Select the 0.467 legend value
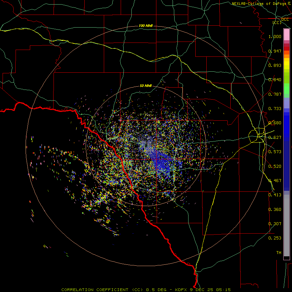292x292 pixels. pos(275,181)
